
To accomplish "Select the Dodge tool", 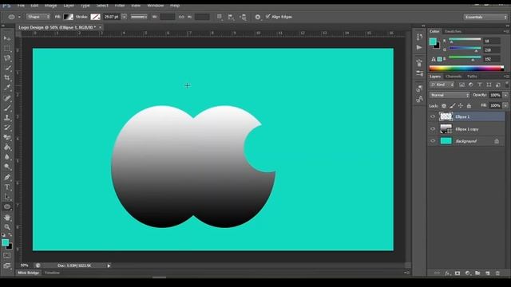I will (7, 167).
